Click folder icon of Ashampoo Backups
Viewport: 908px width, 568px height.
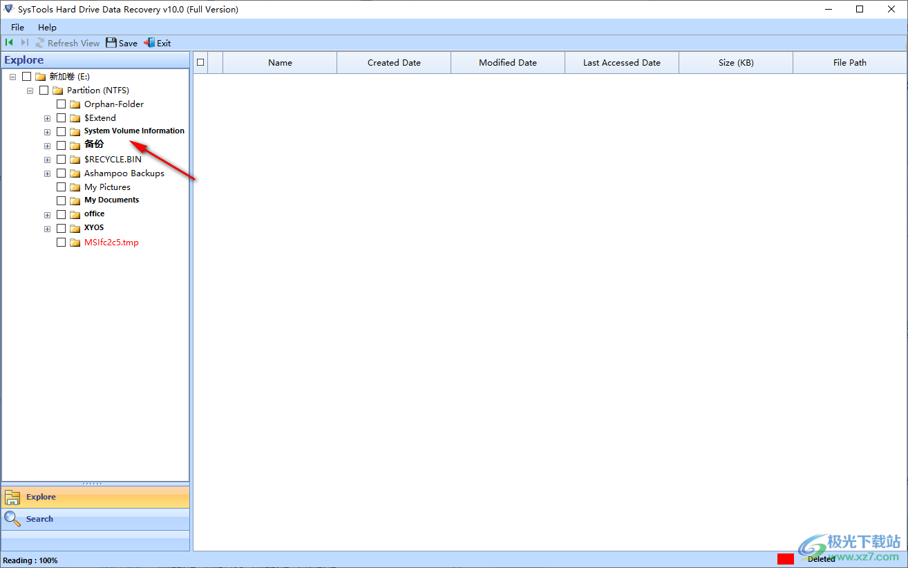(75, 173)
